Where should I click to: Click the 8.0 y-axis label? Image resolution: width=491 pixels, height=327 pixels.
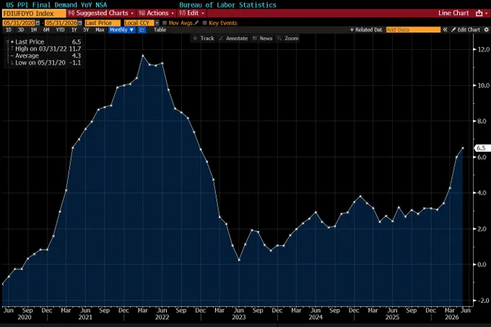click(482, 121)
